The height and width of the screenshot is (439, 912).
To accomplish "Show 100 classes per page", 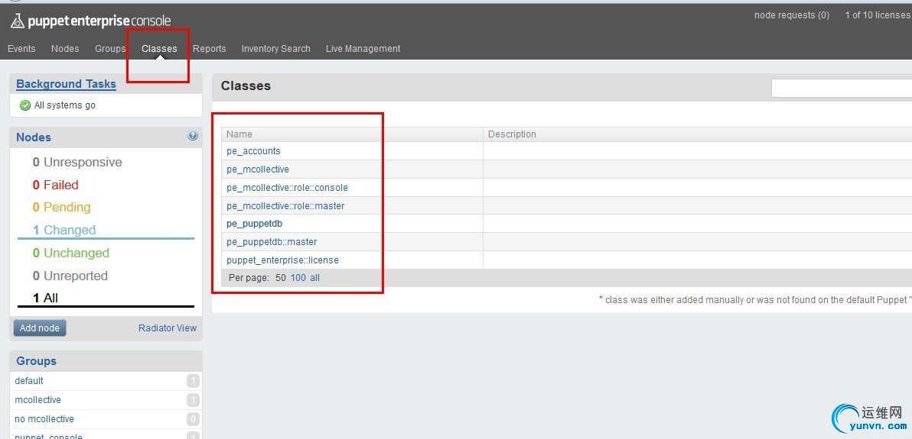I will [298, 278].
